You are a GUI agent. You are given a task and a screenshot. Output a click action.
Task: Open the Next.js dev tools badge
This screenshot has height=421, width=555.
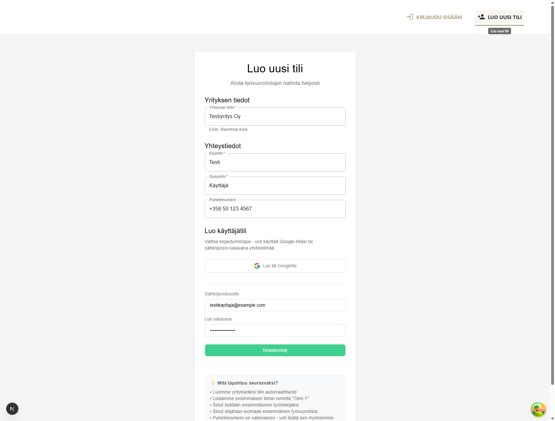coord(12,409)
